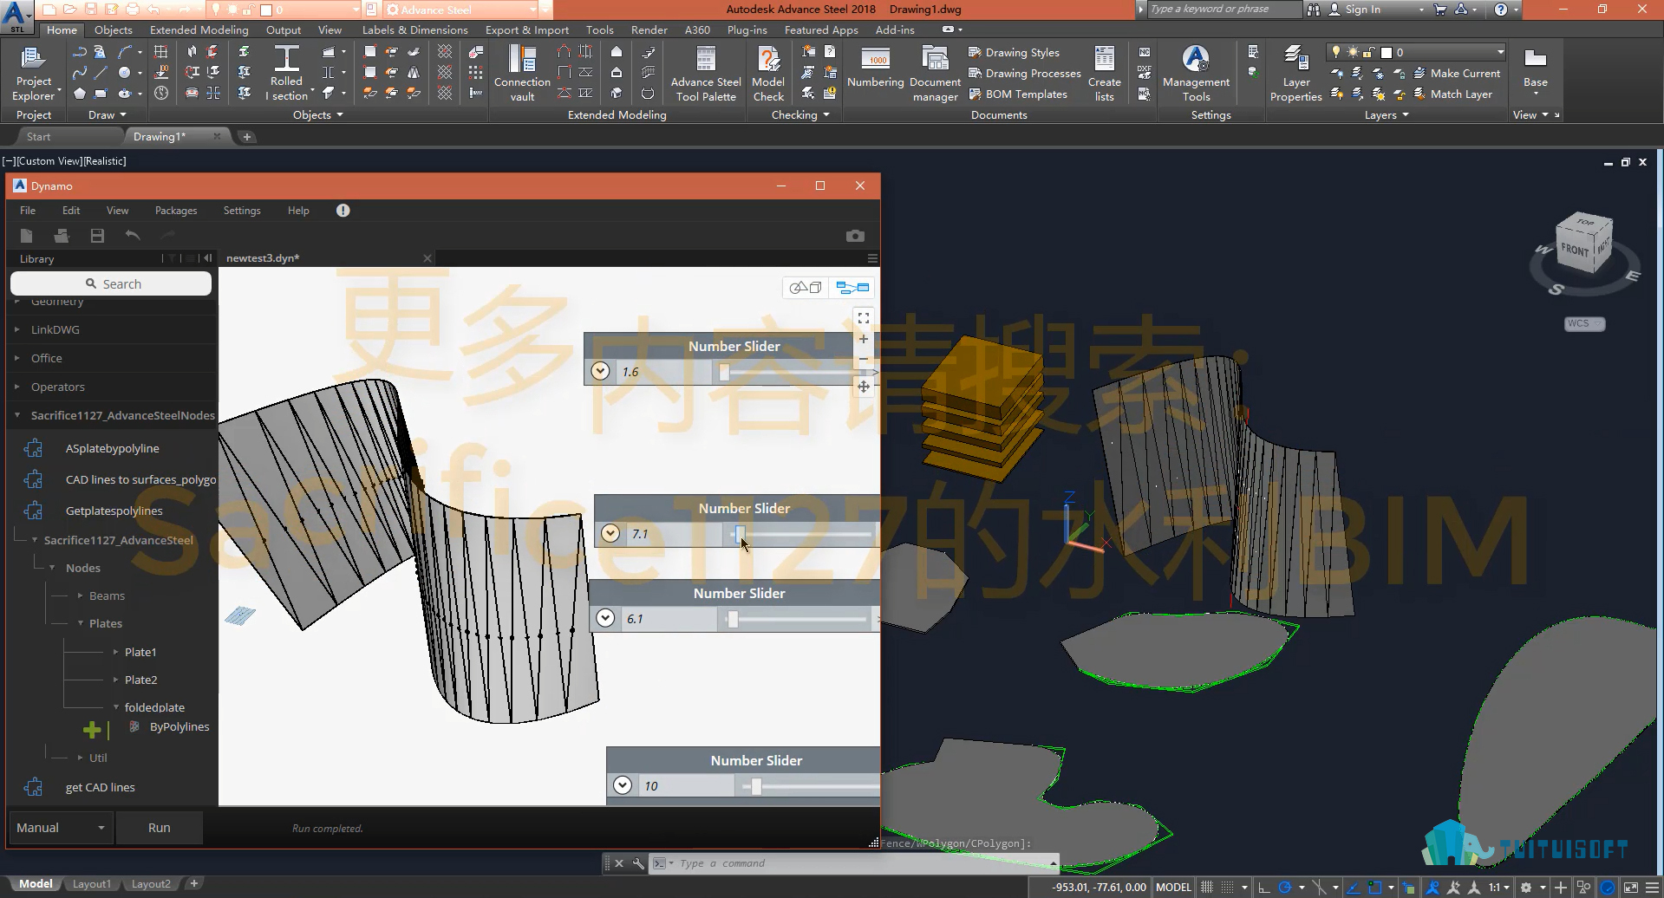Click the slider handle for value 10

pos(756,786)
